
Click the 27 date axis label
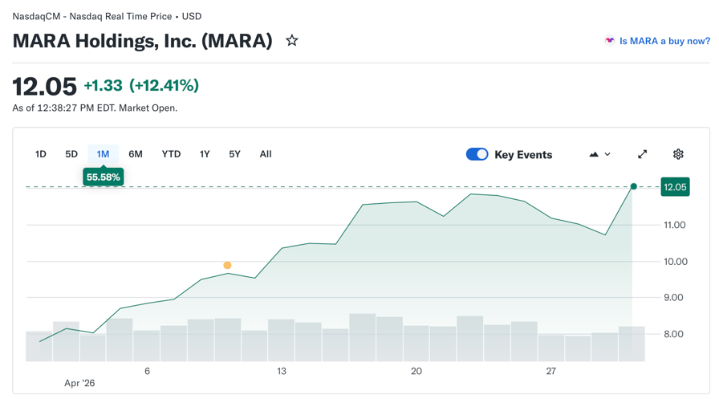tap(550, 371)
